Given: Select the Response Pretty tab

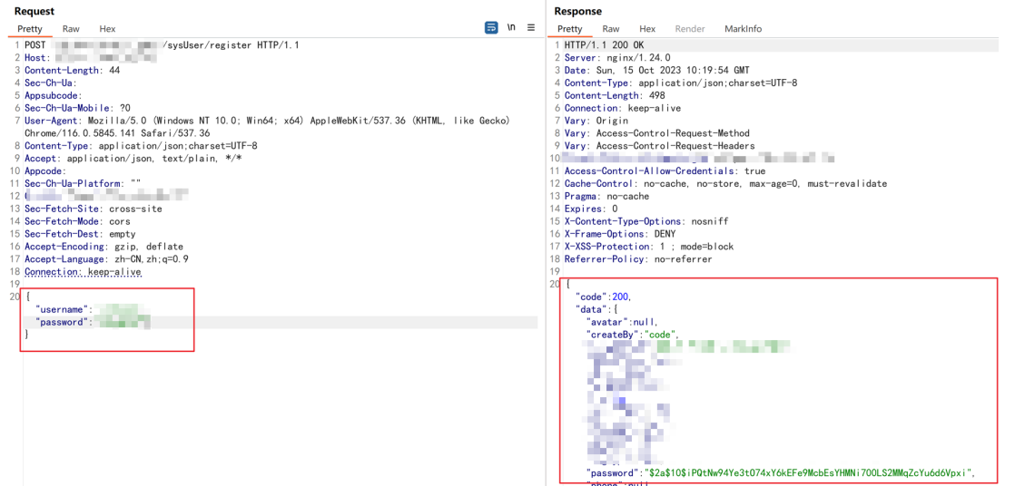Looking at the screenshot, I should click(x=569, y=29).
